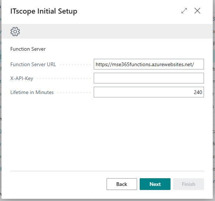This screenshot has height=201, width=215.
Task: Close the ITscope Initial Setup dialog
Action: (197, 11)
